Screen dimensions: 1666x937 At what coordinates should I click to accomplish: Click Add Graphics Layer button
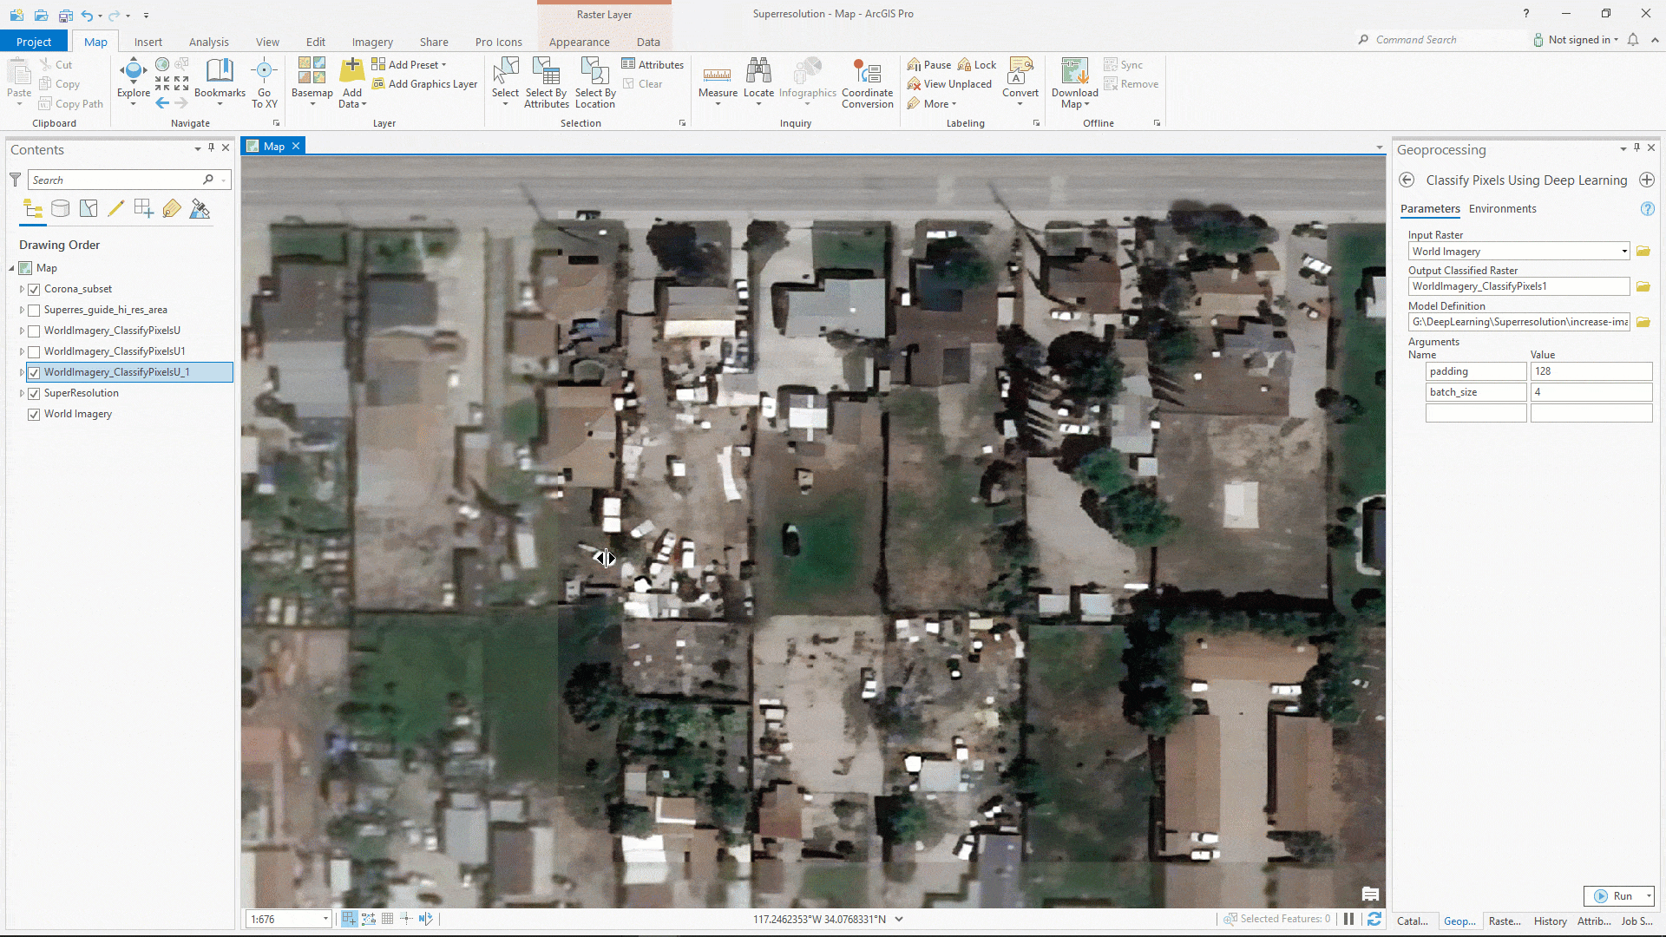tap(425, 84)
